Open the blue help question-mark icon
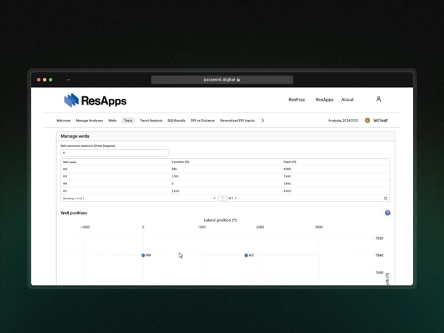This screenshot has width=444, height=333. coord(387,213)
